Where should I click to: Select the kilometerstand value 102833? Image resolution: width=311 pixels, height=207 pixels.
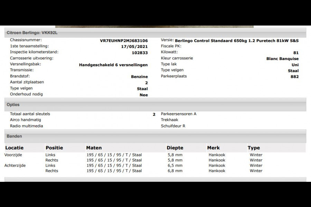click(x=140, y=53)
